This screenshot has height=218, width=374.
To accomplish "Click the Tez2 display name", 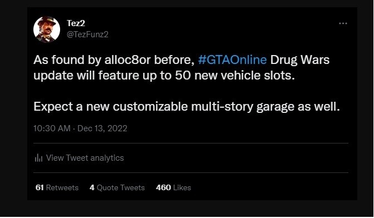I will point(76,23).
